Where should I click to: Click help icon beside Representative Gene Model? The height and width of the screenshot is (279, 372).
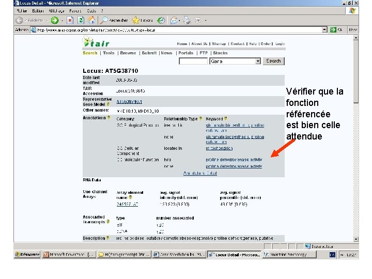(108, 104)
